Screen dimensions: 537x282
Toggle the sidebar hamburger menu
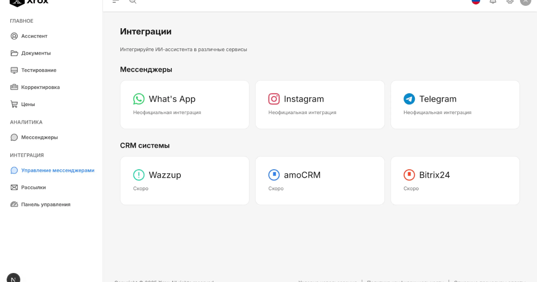click(115, 1)
